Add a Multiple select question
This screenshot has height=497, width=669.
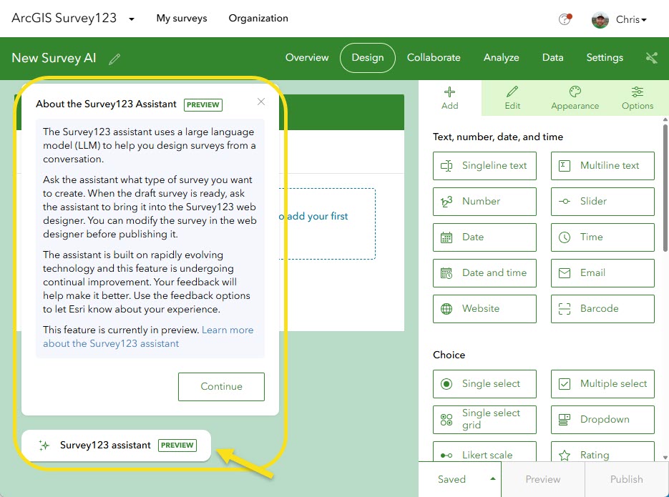pos(602,384)
